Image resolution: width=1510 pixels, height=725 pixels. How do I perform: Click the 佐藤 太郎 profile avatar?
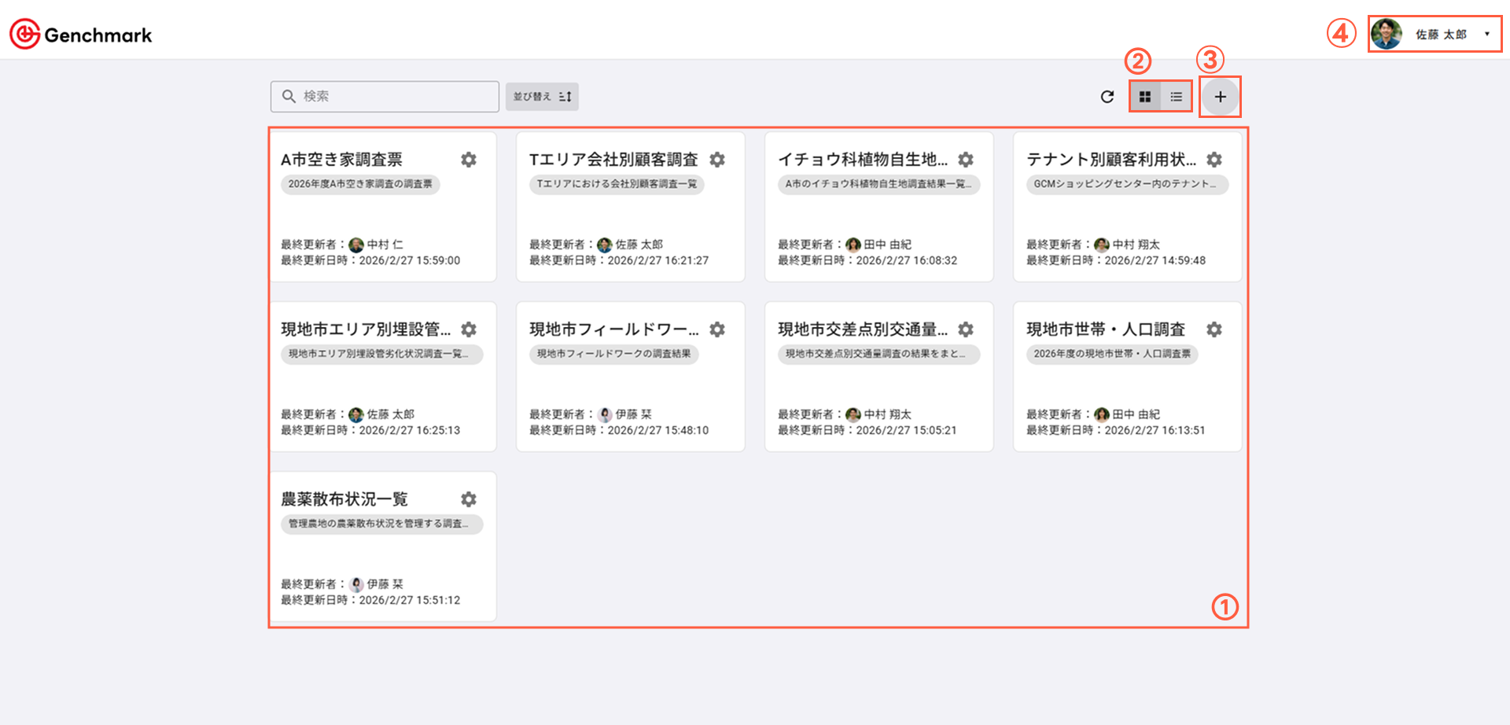click(1386, 34)
